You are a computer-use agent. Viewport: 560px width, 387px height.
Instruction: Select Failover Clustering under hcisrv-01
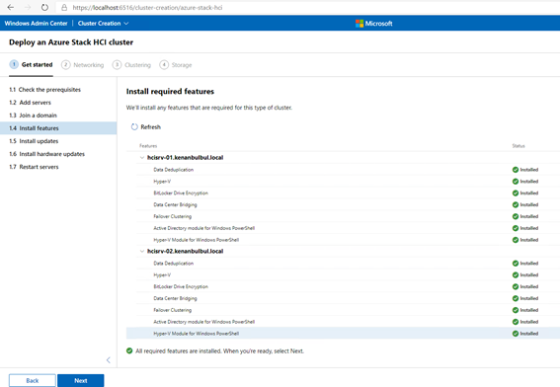coord(343,216)
